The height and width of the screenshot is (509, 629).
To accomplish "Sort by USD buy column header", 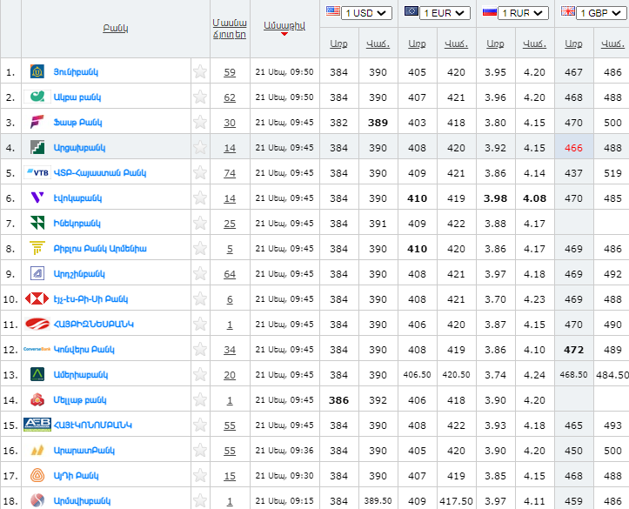I will (338, 44).
